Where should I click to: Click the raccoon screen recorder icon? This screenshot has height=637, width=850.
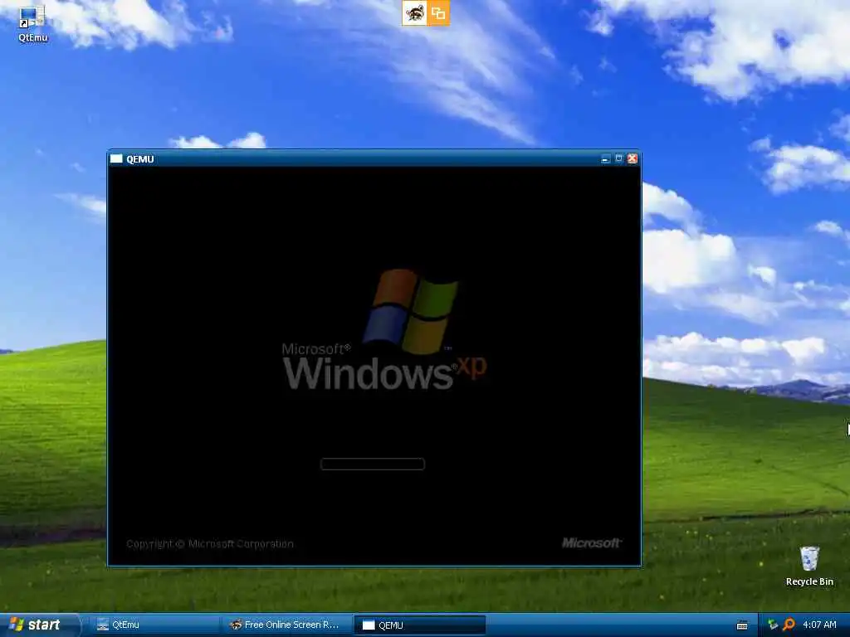click(415, 13)
